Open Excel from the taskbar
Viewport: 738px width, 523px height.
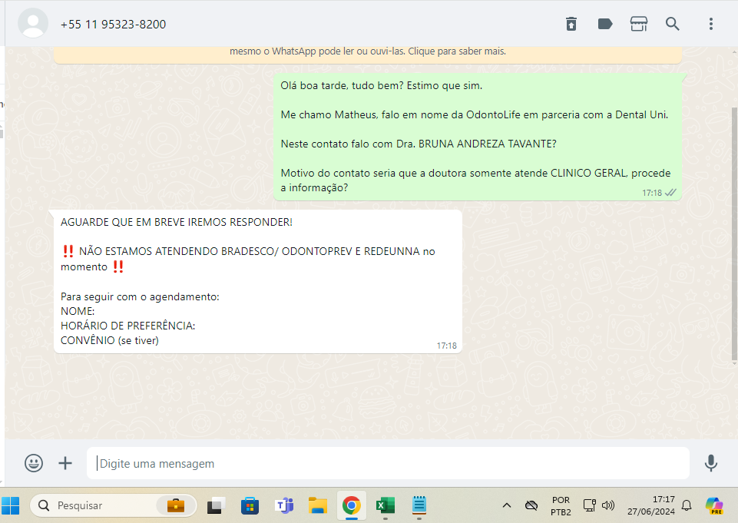[385, 505]
